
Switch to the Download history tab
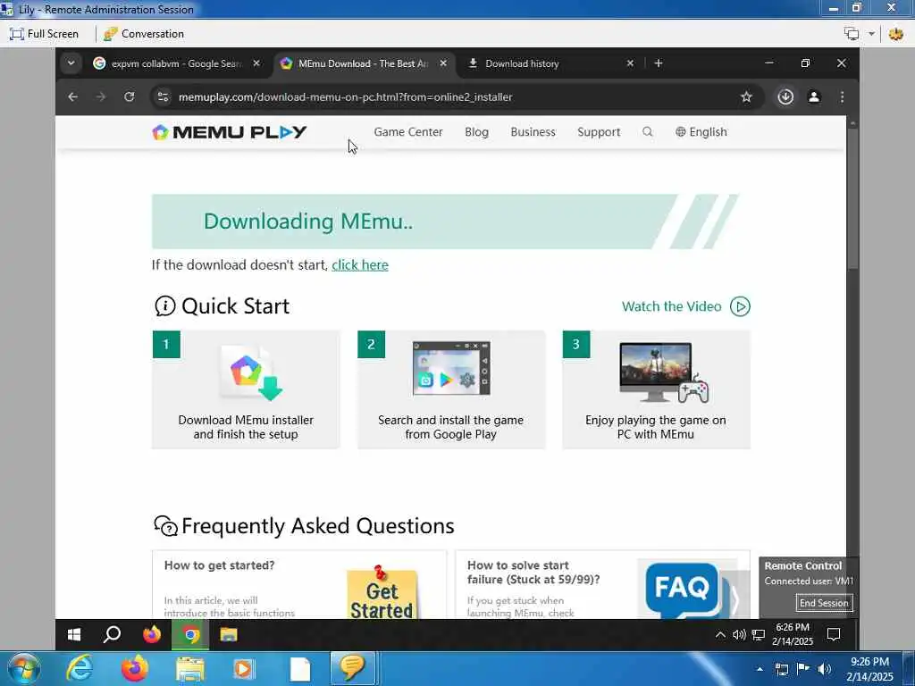click(522, 63)
